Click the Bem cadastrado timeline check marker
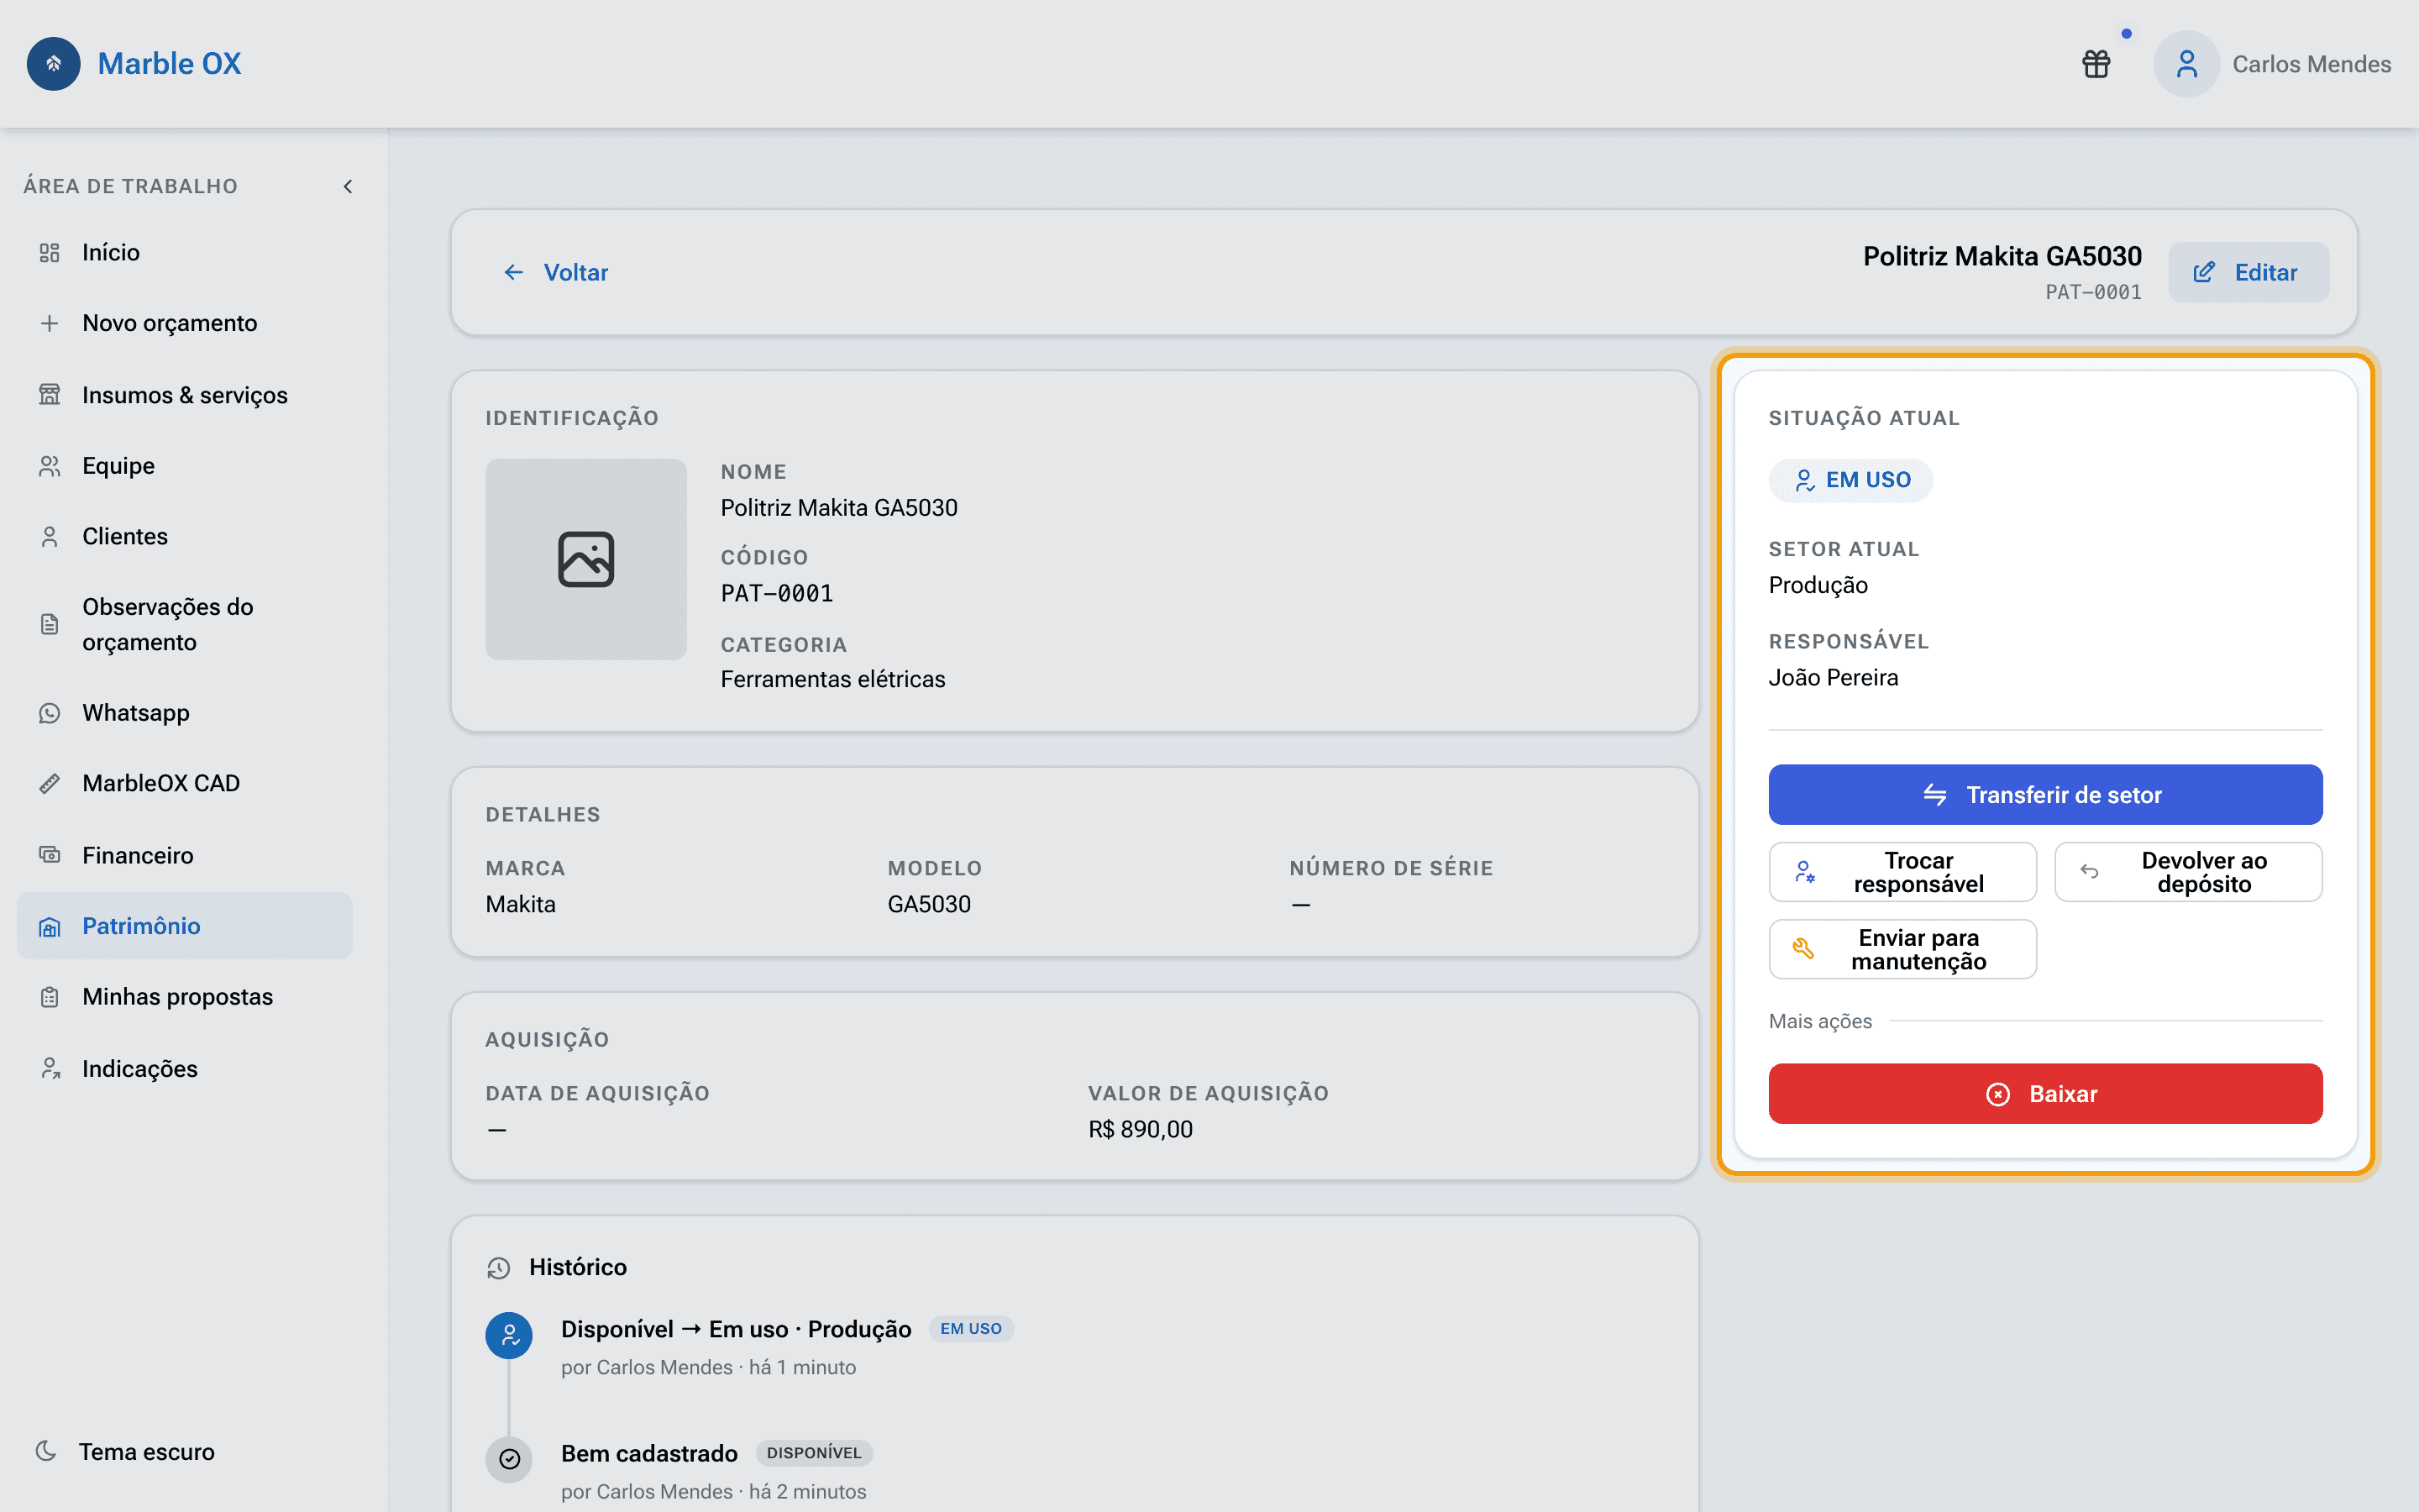 509,1459
